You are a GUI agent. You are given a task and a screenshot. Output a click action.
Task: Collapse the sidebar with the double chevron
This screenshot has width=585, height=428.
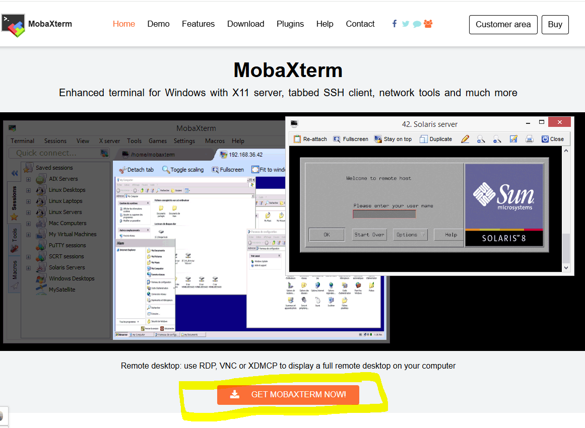(15, 173)
